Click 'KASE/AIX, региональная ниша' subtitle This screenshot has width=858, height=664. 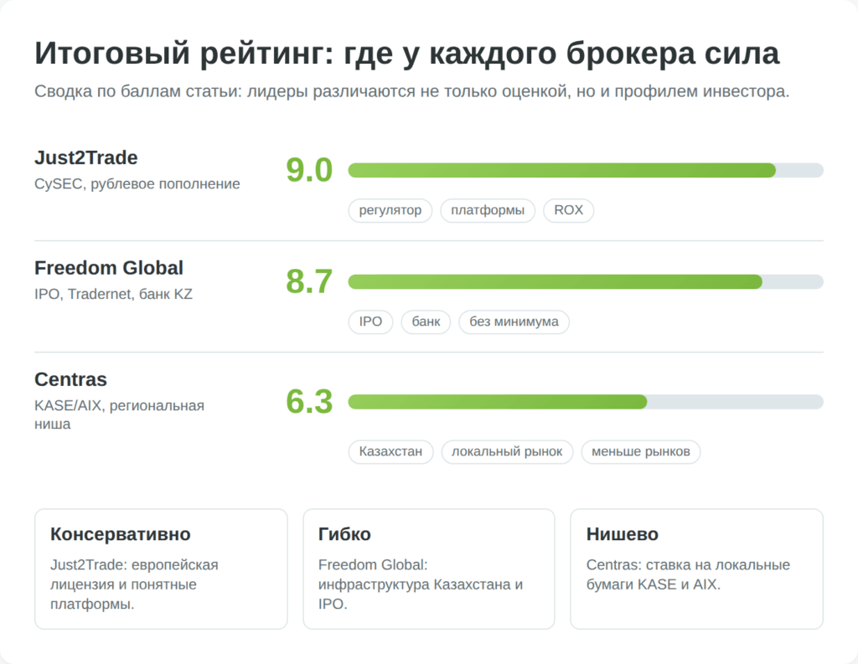(119, 414)
